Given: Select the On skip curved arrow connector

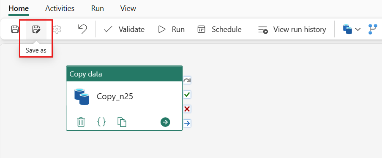Looking at the screenshot, I should (x=187, y=80).
